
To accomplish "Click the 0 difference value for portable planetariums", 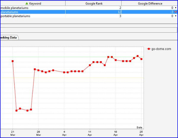I will click(172, 16).
